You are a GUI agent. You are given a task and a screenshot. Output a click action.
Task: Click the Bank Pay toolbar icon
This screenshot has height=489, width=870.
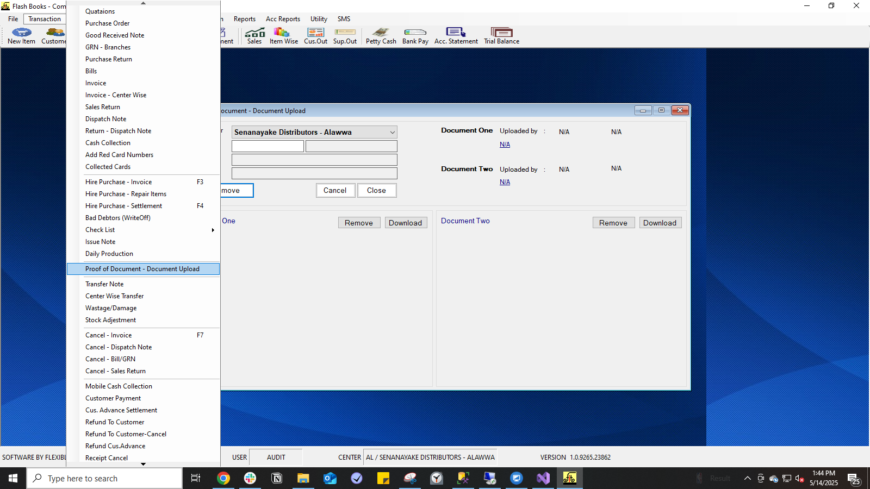point(415,35)
